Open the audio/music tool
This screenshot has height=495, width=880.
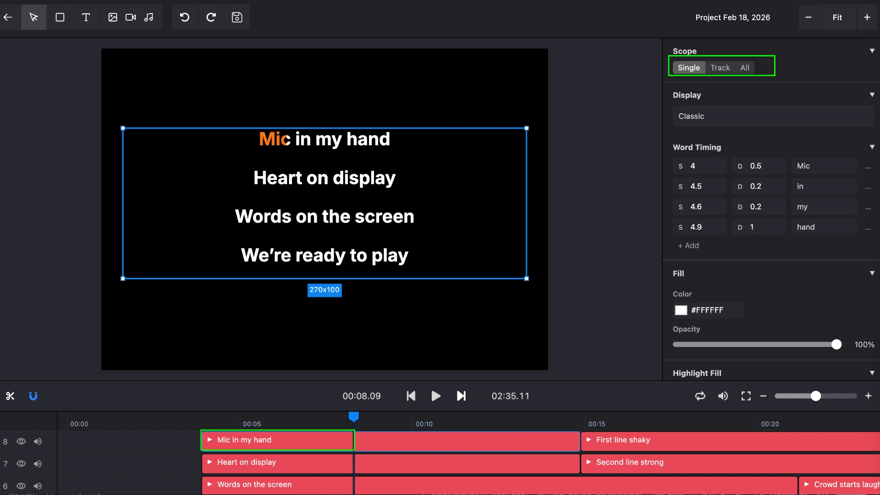(148, 17)
